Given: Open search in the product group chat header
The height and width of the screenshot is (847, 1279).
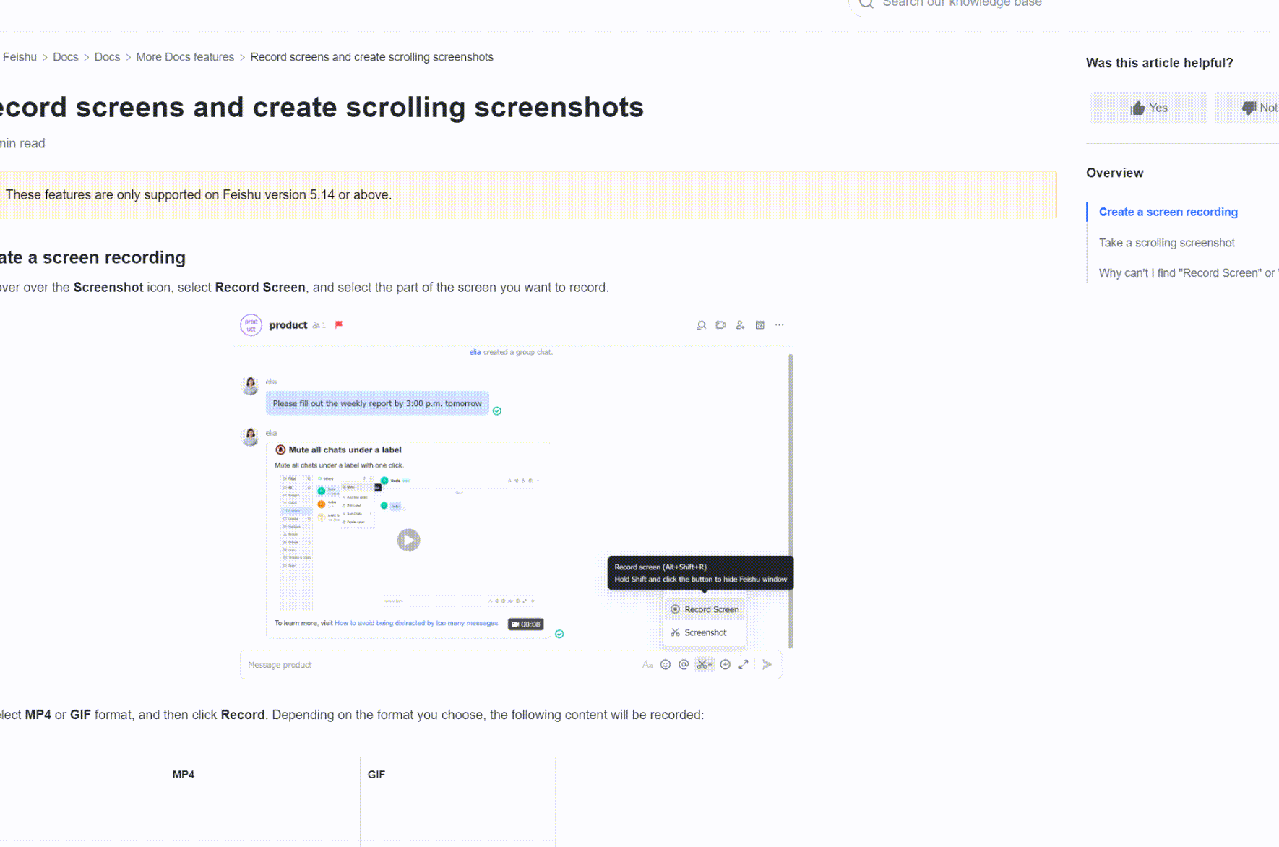Looking at the screenshot, I should coord(701,324).
